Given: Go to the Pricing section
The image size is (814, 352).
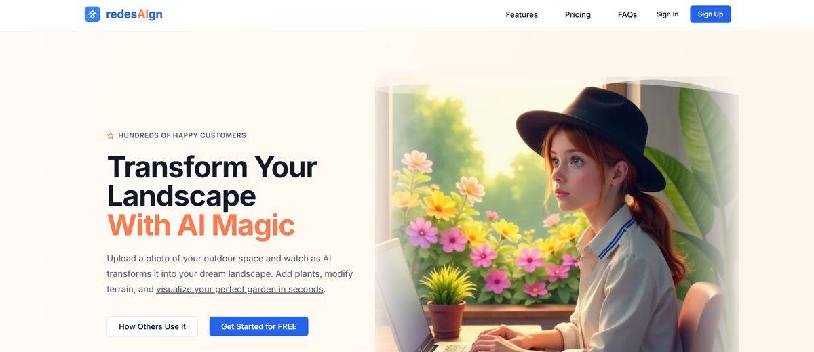Looking at the screenshot, I should click(x=578, y=14).
